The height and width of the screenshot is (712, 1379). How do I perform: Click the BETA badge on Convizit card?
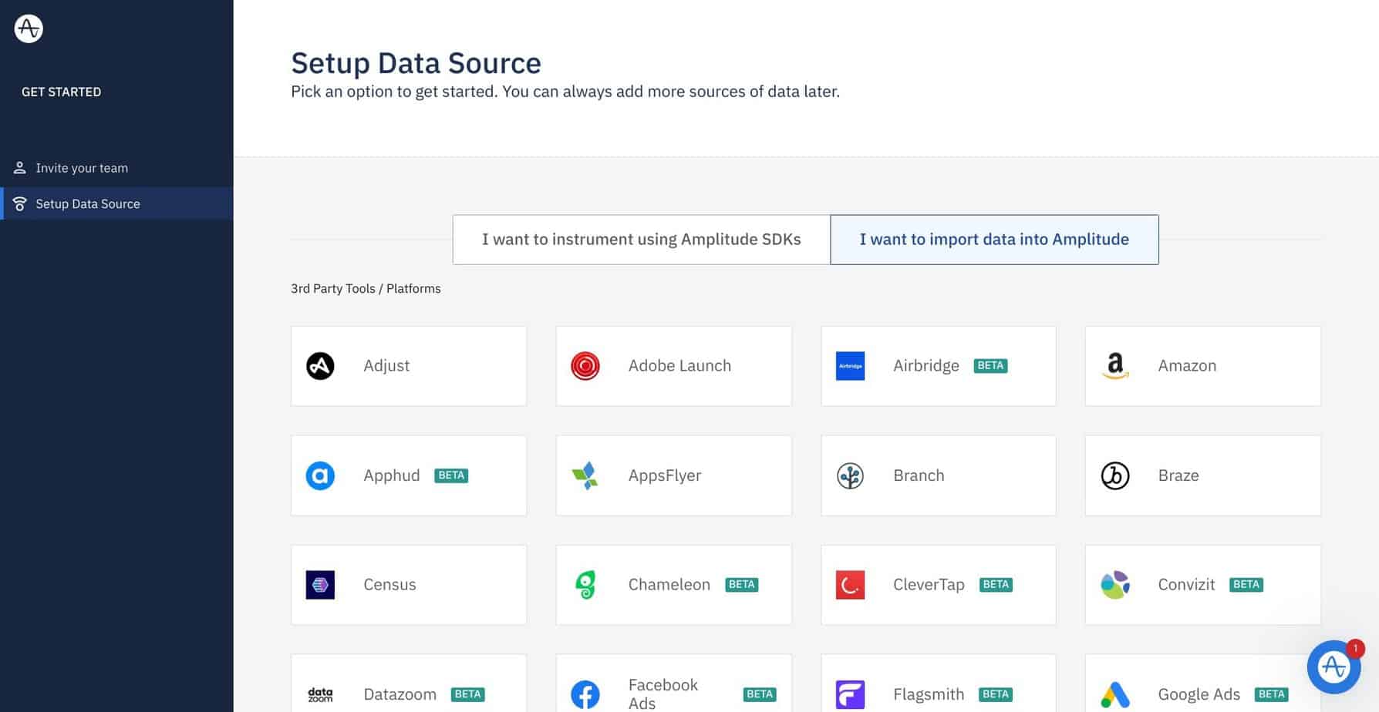(x=1246, y=585)
